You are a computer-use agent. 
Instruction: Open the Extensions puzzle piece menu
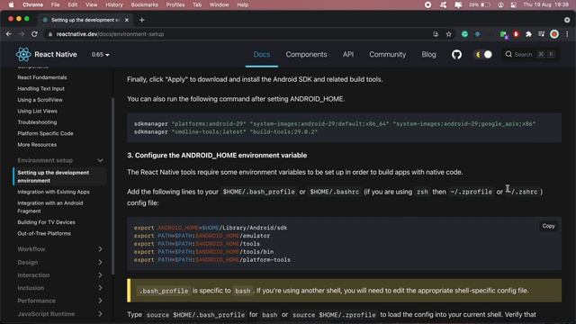(x=528, y=34)
